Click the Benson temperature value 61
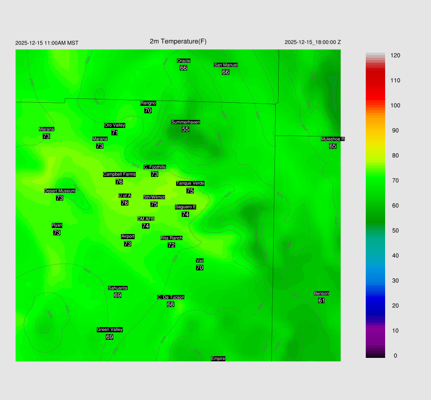This screenshot has height=400, width=431. (x=321, y=301)
